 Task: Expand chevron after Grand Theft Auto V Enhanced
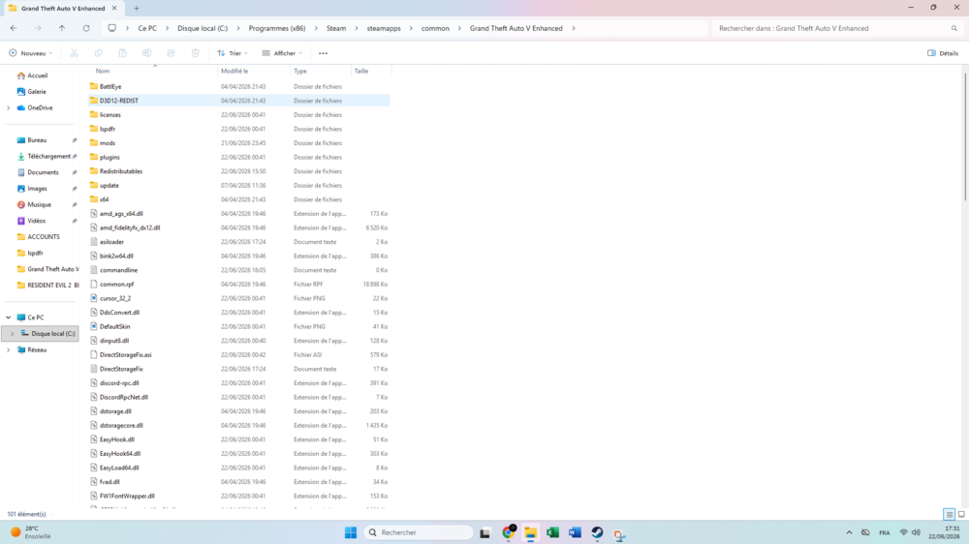pos(574,28)
